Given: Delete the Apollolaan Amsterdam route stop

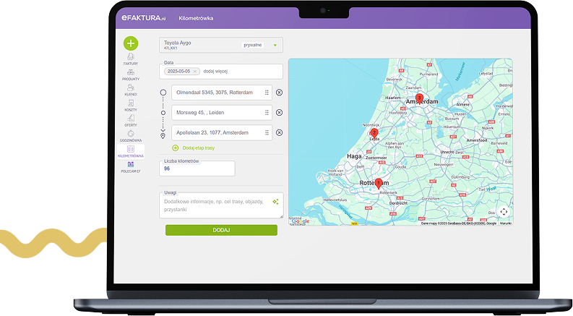Looking at the screenshot, I should (280, 132).
